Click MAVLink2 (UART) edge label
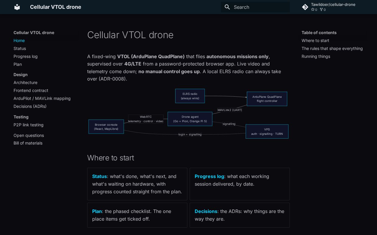This screenshot has width=377, height=235. tap(230, 110)
